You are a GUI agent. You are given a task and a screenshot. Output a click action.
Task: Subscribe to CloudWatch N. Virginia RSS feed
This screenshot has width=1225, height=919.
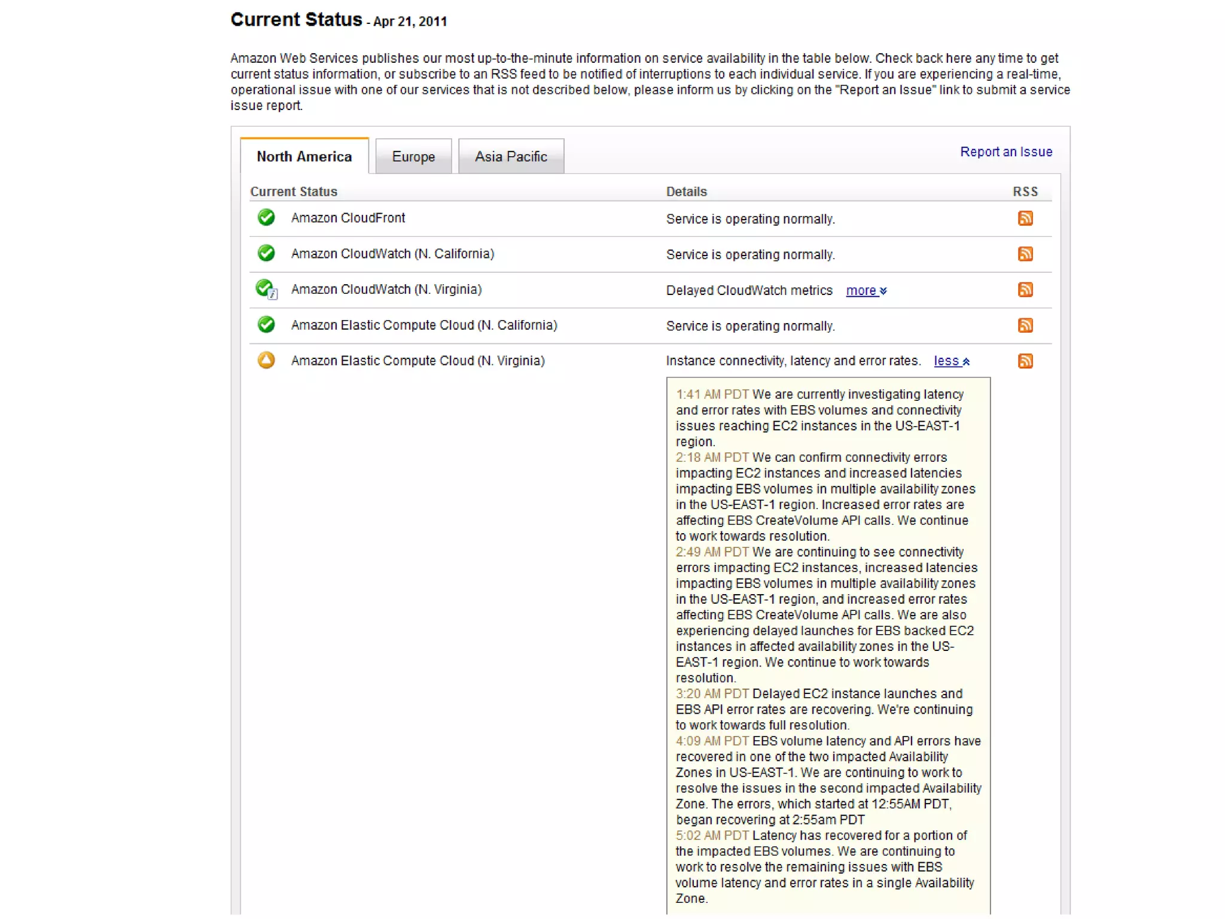tap(1025, 290)
